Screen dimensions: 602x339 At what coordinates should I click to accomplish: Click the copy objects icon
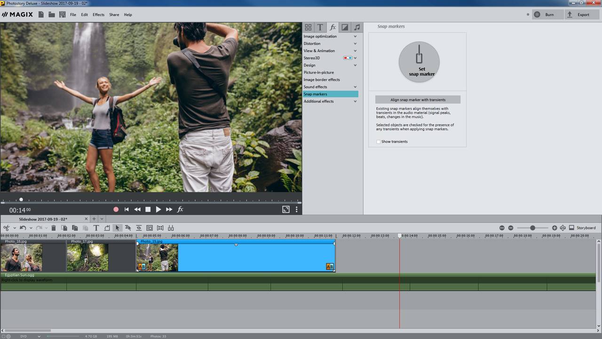pos(75,228)
